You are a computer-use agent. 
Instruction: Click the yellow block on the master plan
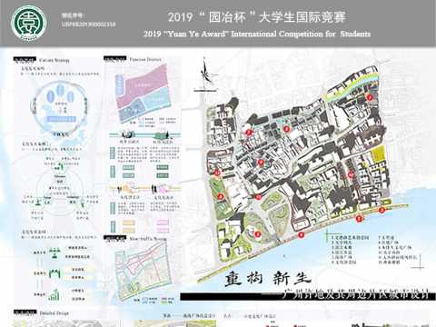pyautogui.click(x=377, y=154)
